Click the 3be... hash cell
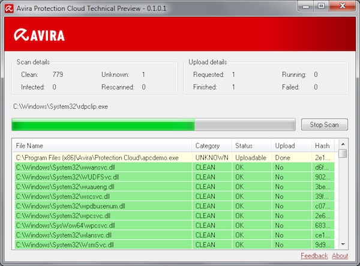 [x=323, y=187]
